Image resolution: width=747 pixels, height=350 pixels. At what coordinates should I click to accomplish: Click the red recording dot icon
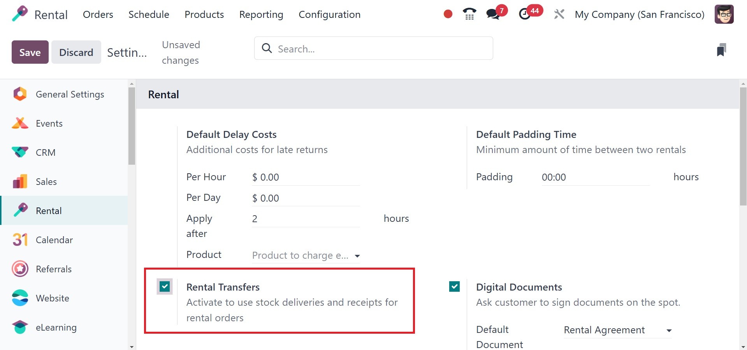click(448, 14)
